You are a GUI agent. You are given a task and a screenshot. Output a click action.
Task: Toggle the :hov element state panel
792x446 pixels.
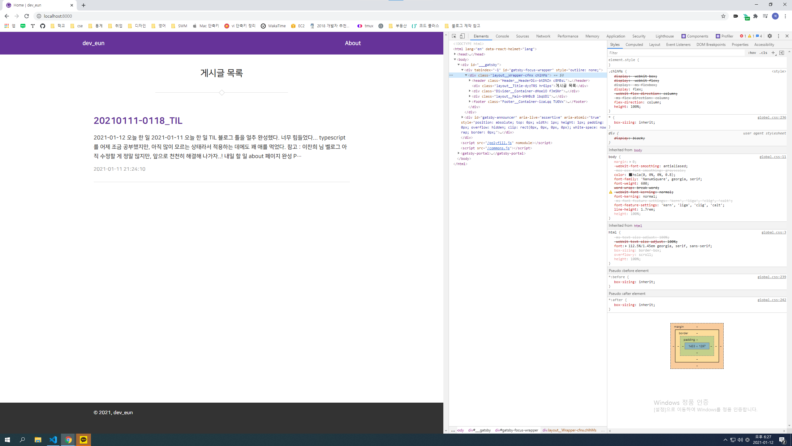pos(752,53)
